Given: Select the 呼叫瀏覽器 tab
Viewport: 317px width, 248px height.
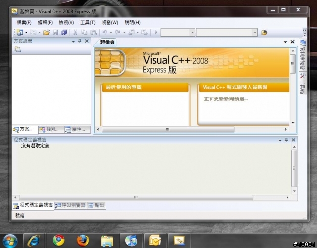Looking at the screenshot, I should coord(70,206).
